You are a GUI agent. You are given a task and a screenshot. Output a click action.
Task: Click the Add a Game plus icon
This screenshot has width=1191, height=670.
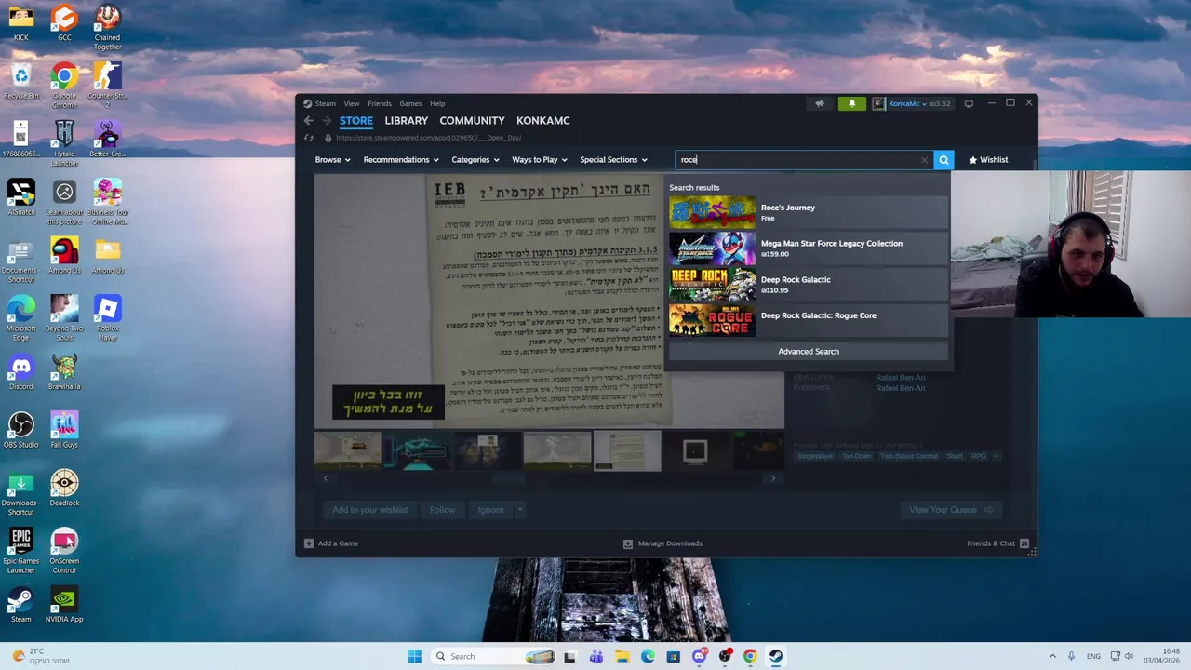(309, 543)
